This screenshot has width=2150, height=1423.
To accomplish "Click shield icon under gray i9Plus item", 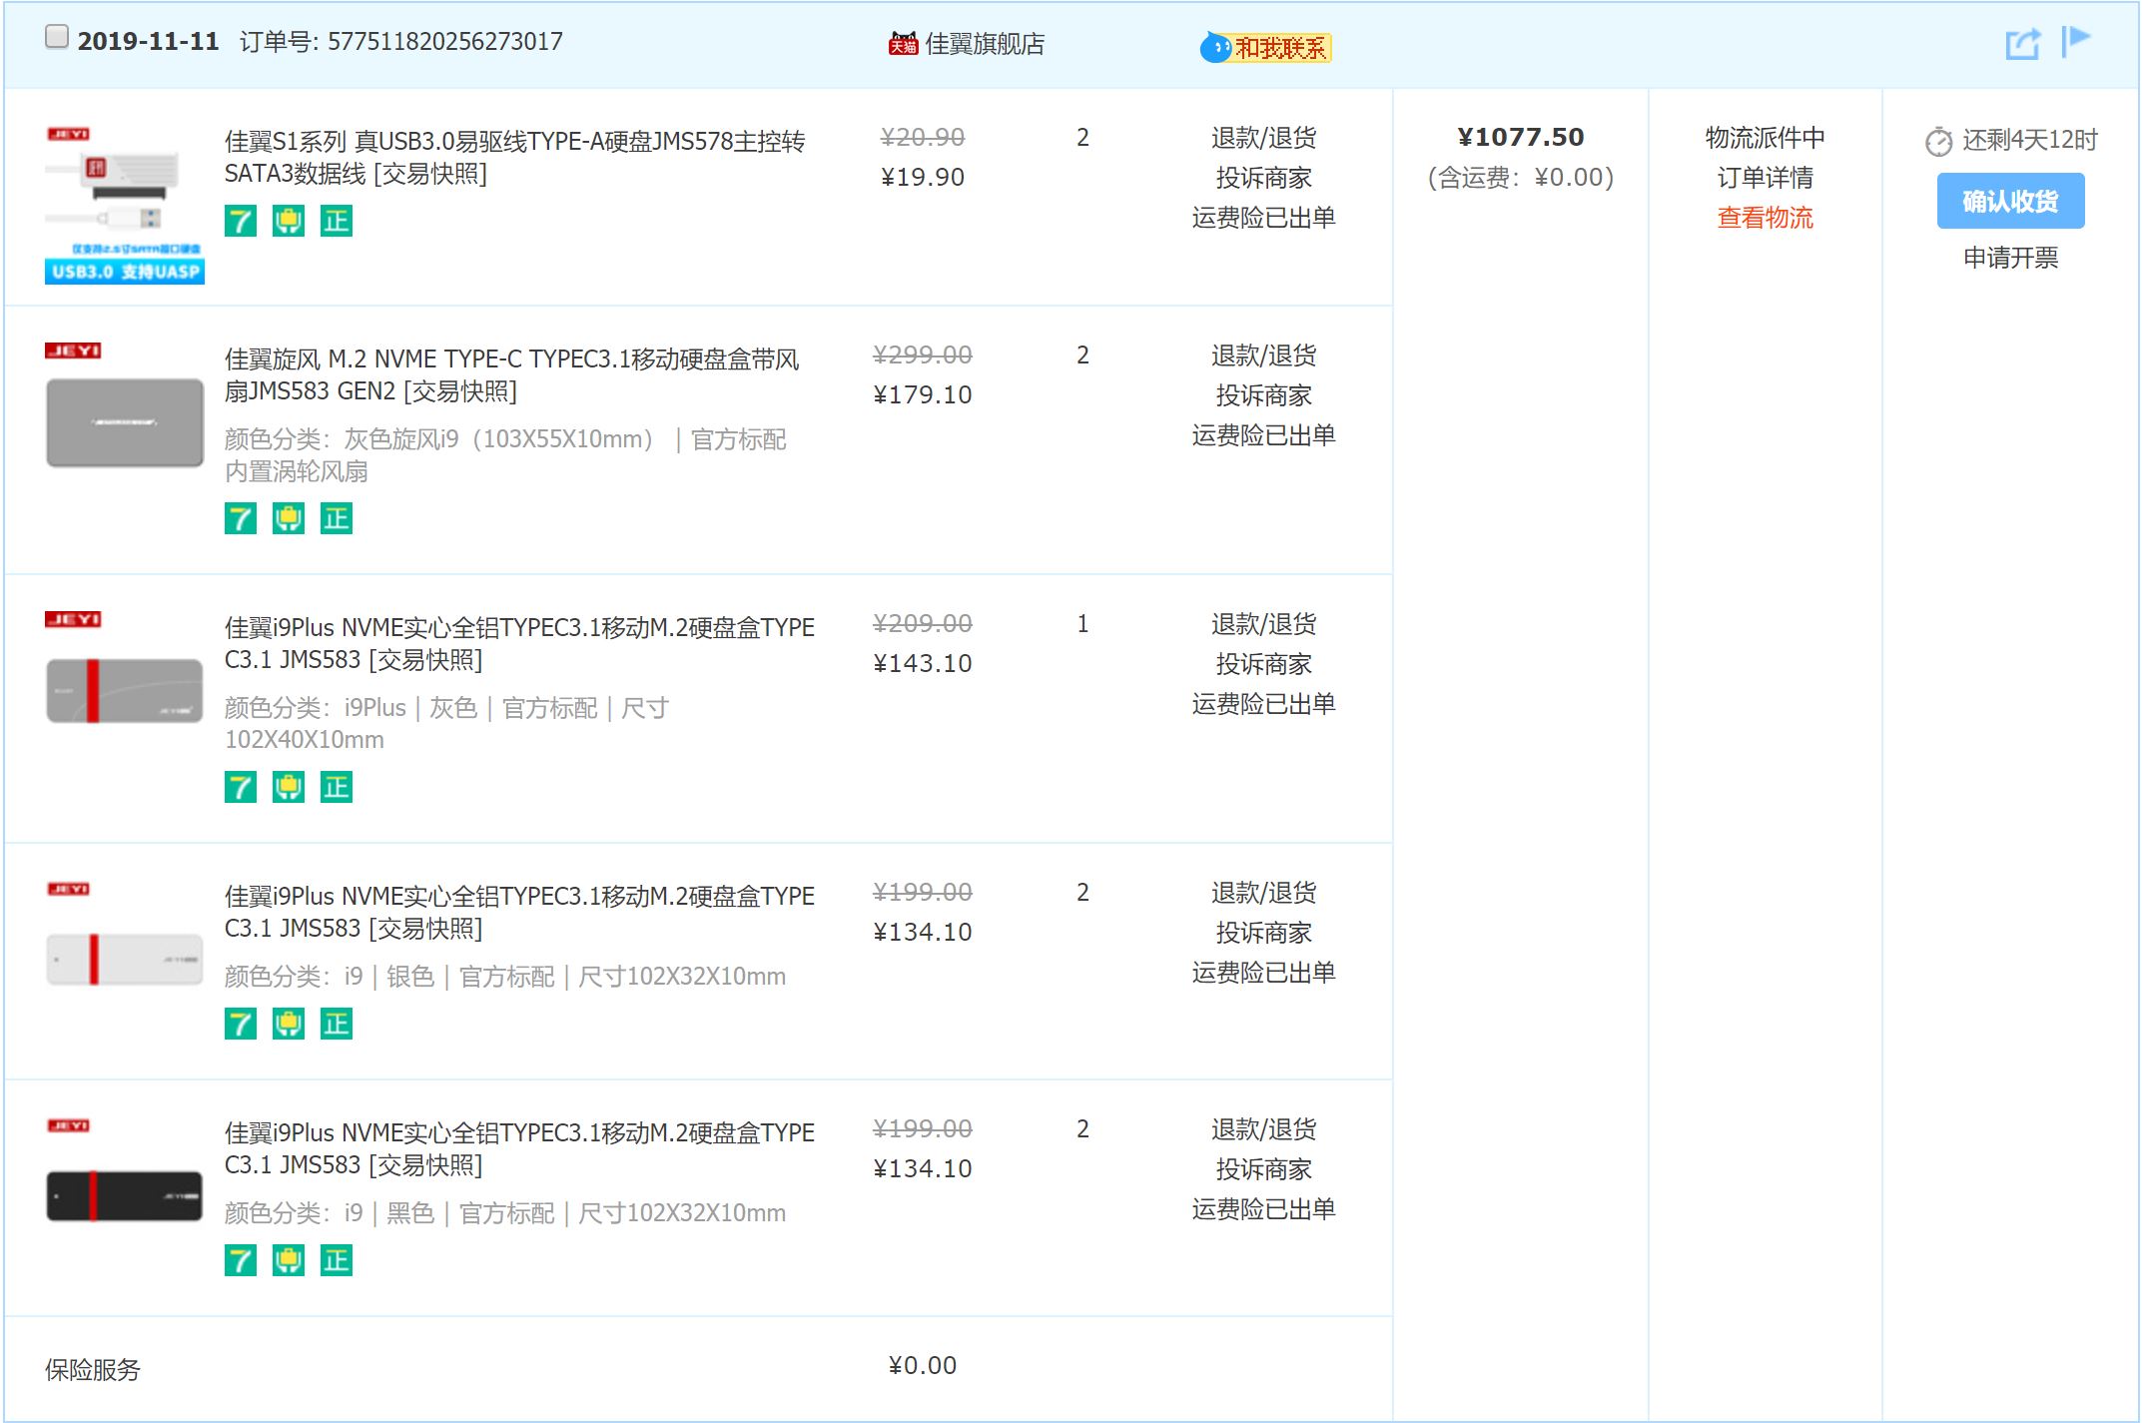I will (x=289, y=787).
